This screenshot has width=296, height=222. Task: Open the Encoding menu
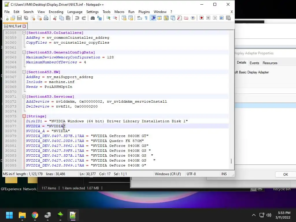tap(56, 12)
